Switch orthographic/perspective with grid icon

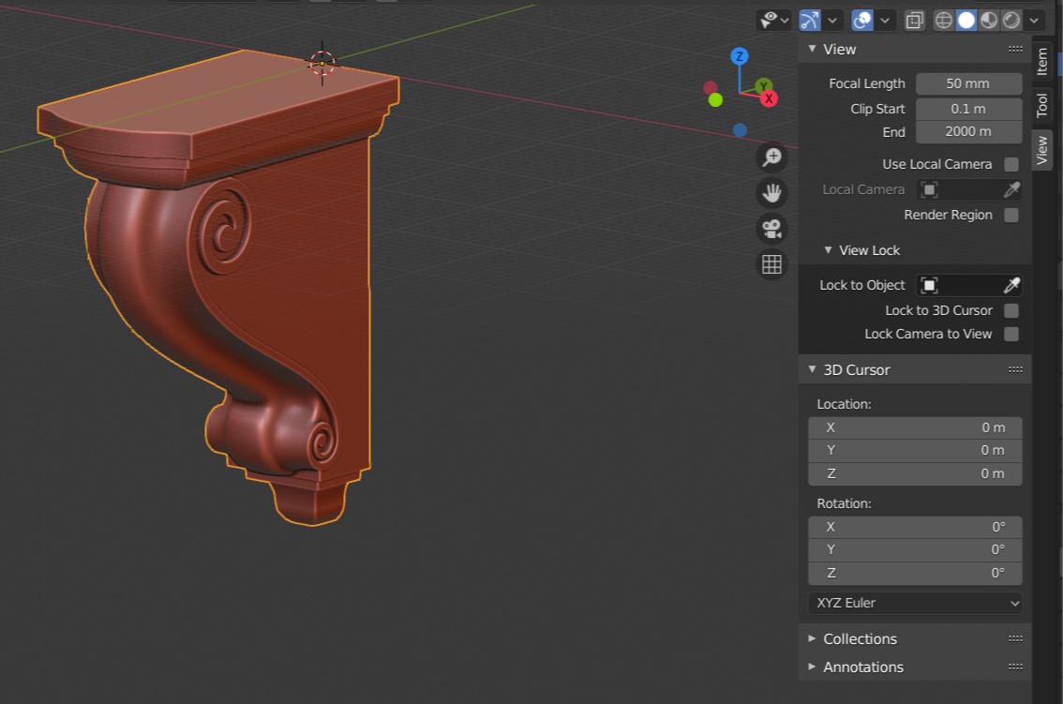(771, 263)
